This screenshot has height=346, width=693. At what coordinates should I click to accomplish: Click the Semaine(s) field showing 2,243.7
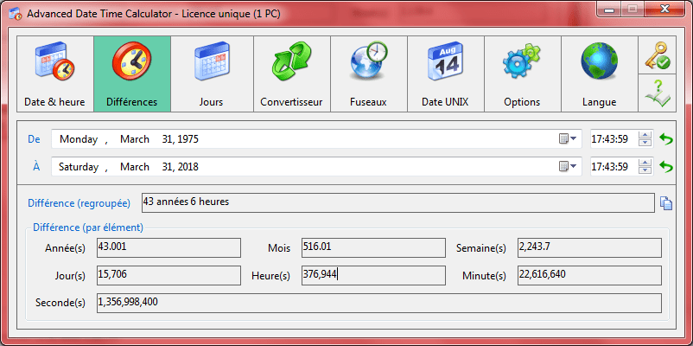coord(589,247)
